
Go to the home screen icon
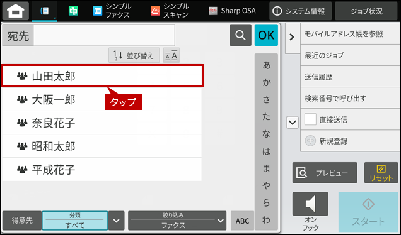[16, 11]
